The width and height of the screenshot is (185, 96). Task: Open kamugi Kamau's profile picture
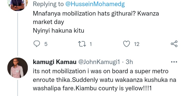[x=17, y=68]
